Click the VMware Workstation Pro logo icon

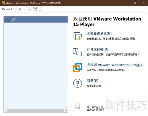click(x=78, y=68)
